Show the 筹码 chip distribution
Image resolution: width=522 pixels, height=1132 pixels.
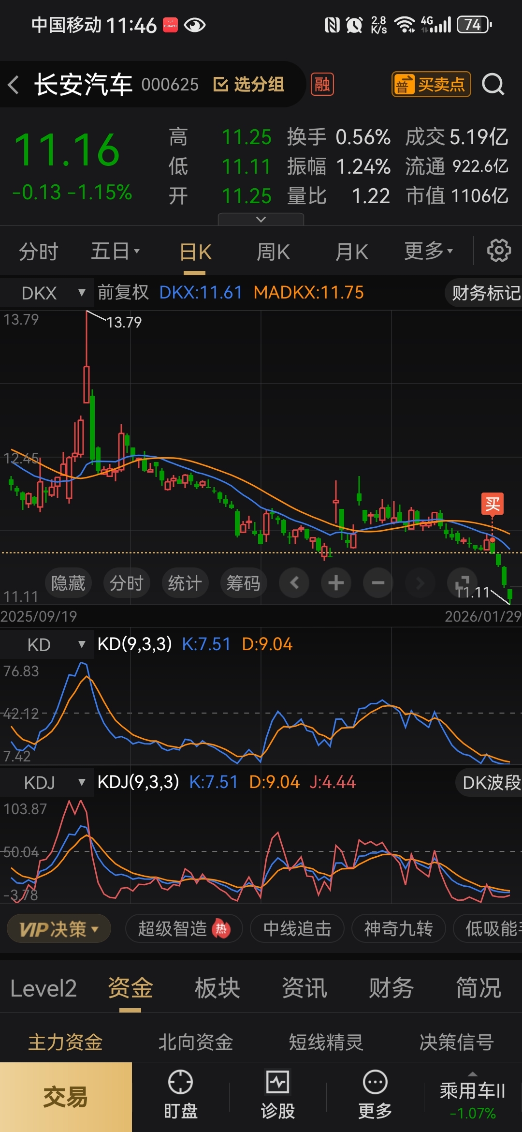[x=244, y=583]
